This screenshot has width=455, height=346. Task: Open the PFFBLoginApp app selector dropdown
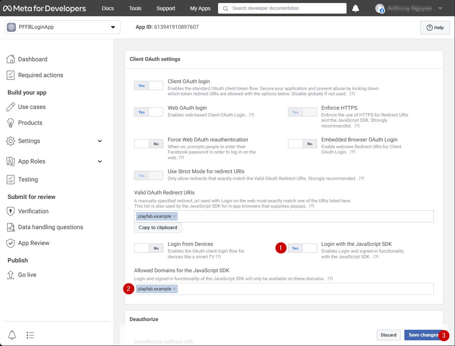click(x=113, y=27)
